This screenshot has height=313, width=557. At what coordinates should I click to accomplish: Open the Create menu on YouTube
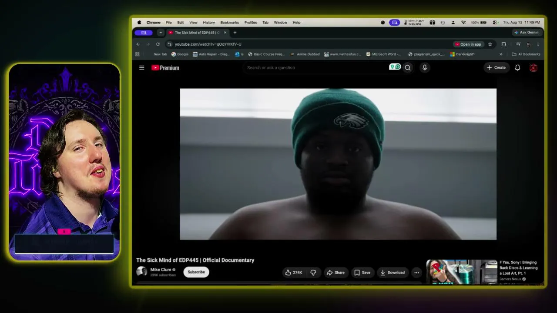point(496,67)
